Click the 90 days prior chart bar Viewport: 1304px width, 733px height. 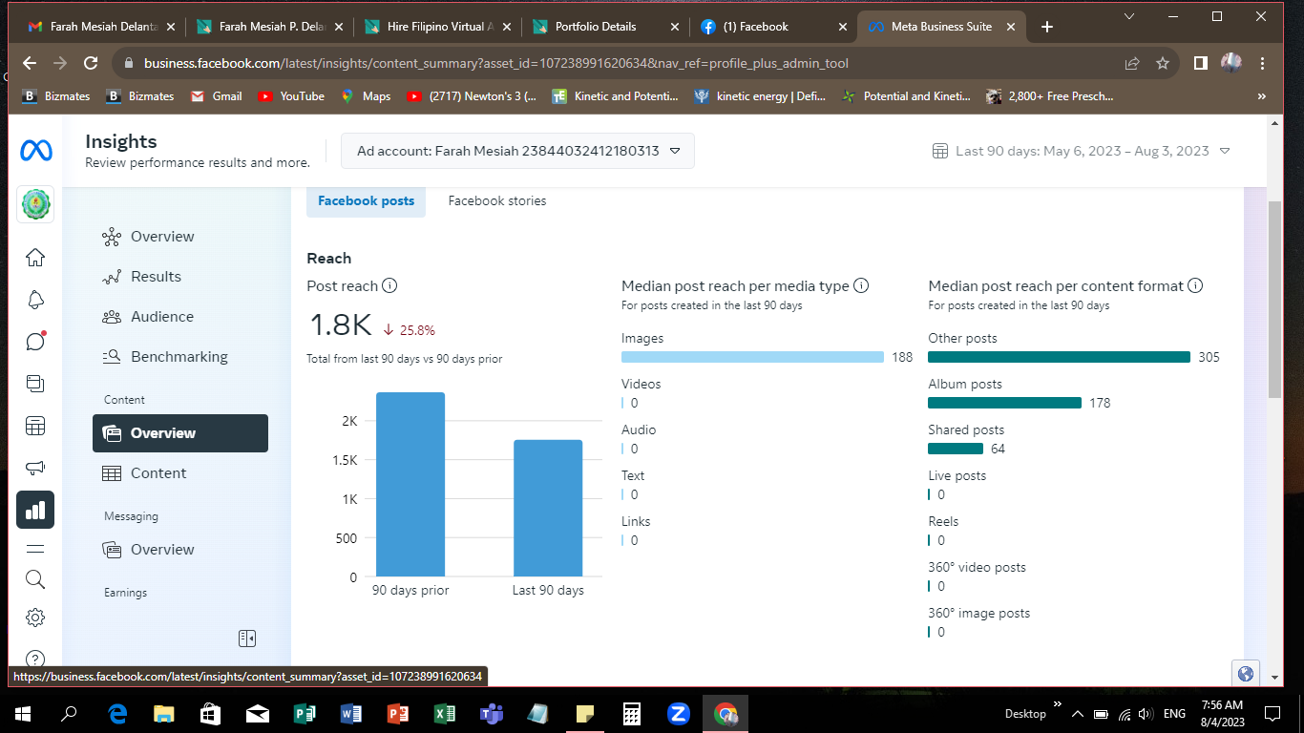click(x=410, y=485)
